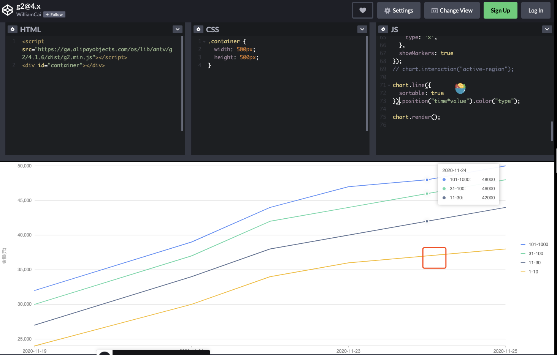The width and height of the screenshot is (557, 355).
Task: Hide the 101-1000 series via legend click
Action: coord(538,244)
